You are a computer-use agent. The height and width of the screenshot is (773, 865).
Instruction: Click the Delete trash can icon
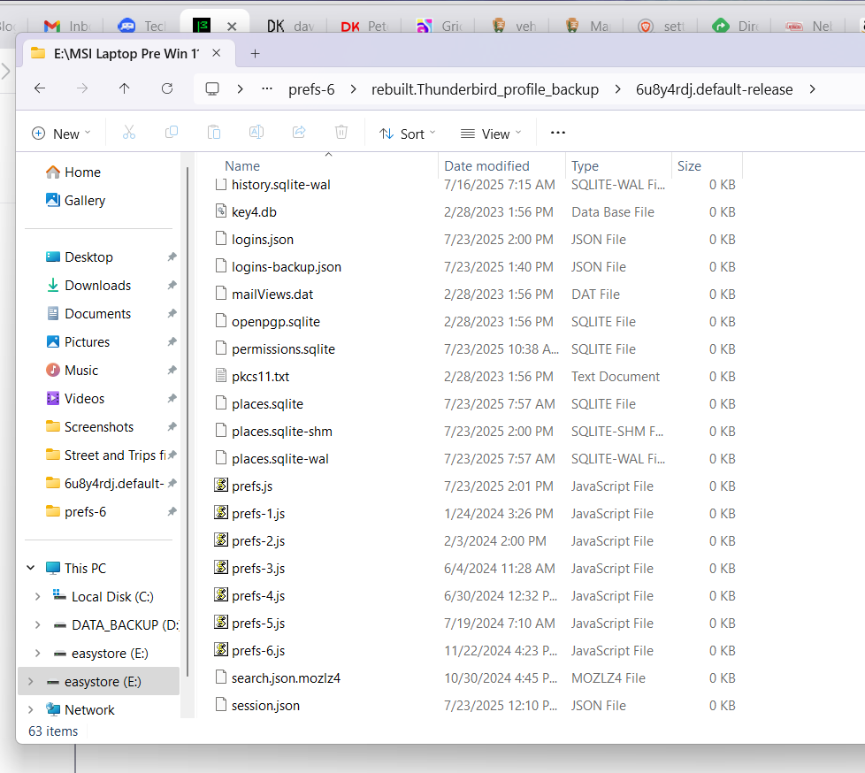(341, 133)
